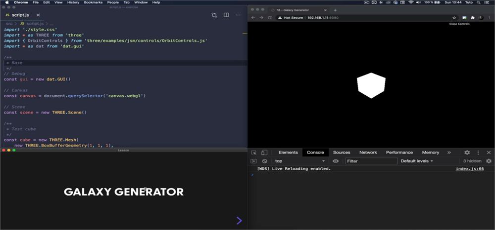Open the battery status in menu bar
The height and width of the screenshot is (230, 495).
coord(433,2)
